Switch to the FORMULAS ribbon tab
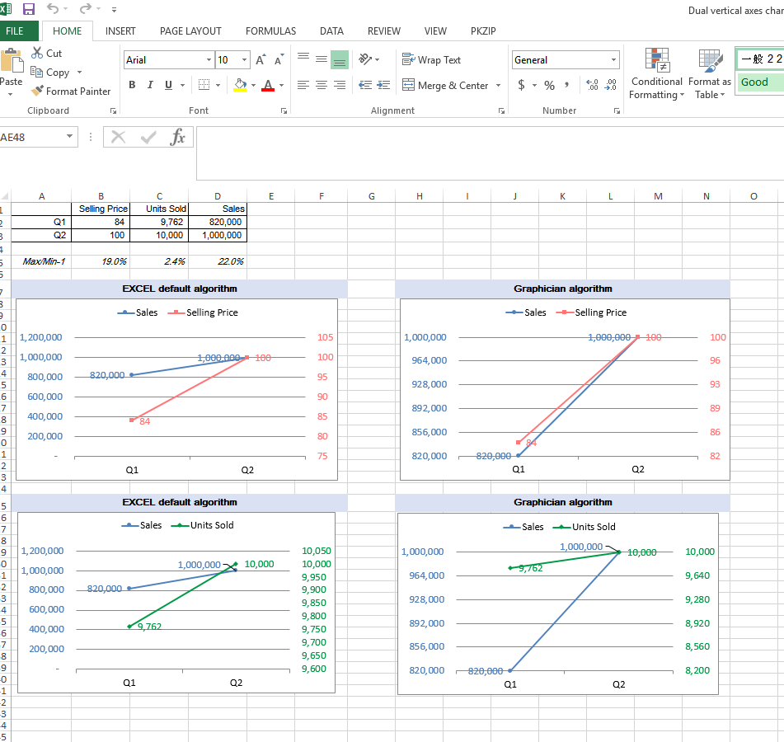784x742 pixels. 270,31
